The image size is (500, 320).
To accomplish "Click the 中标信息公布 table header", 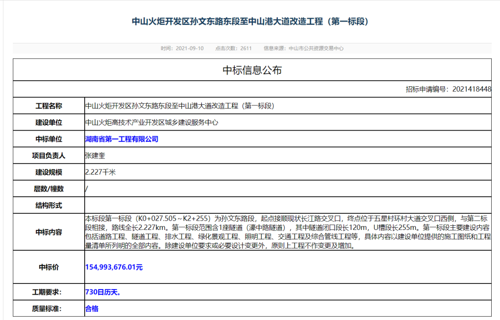I will tap(252, 70).
